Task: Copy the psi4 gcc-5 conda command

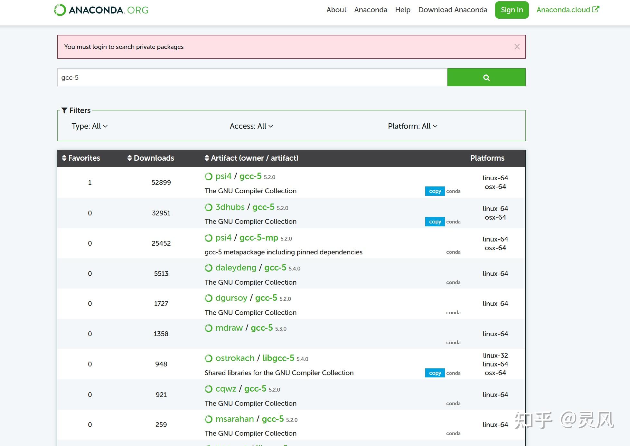Action: point(435,191)
